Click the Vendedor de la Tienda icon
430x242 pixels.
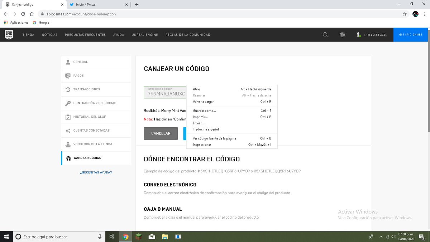pos(68,144)
